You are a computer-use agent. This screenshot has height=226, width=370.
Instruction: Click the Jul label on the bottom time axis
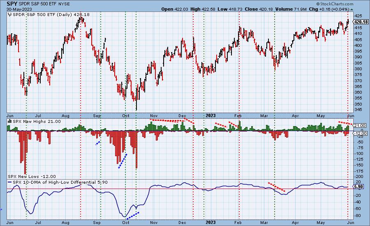click(x=38, y=222)
